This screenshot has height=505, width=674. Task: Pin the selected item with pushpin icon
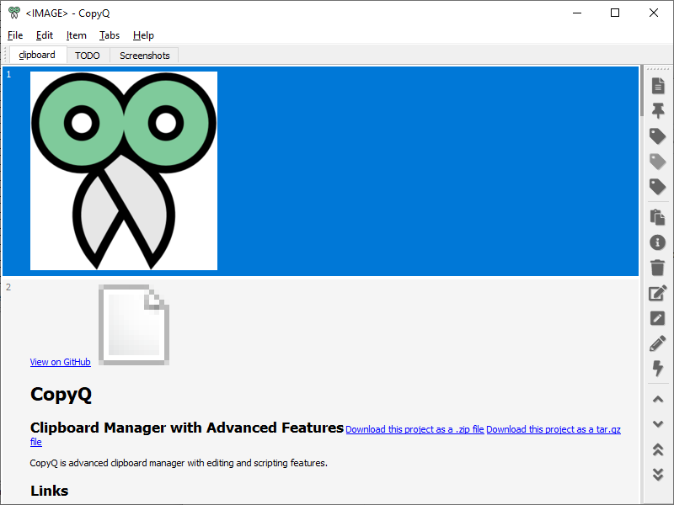click(658, 110)
